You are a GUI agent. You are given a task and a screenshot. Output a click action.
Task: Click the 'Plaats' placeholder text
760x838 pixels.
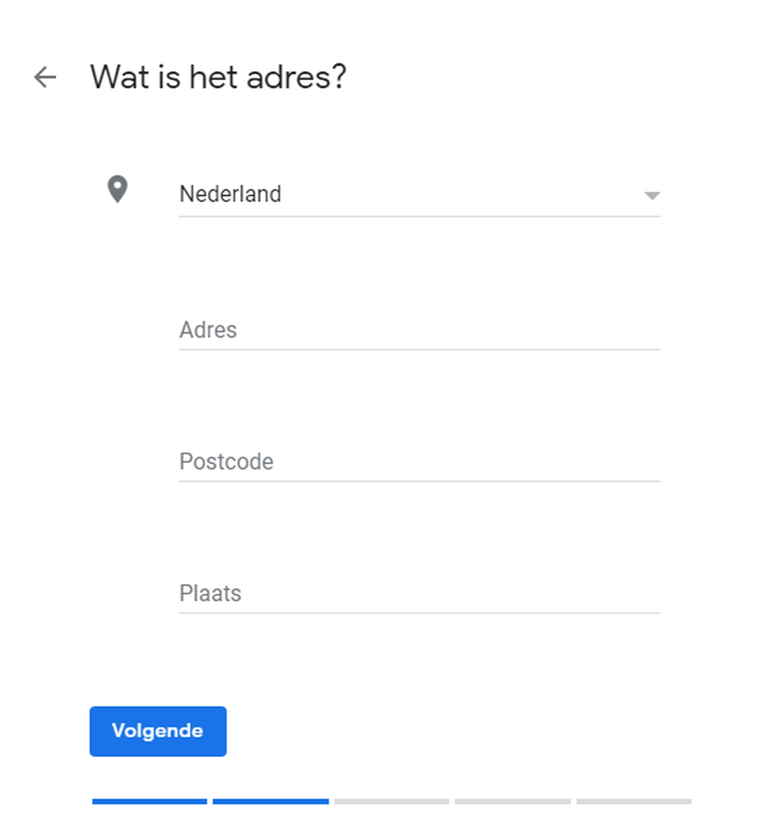pos(210,593)
